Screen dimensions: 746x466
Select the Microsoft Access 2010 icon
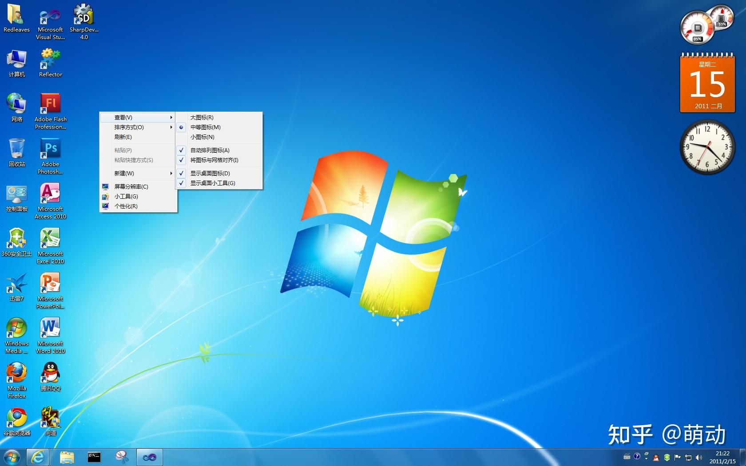pyautogui.click(x=50, y=201)
